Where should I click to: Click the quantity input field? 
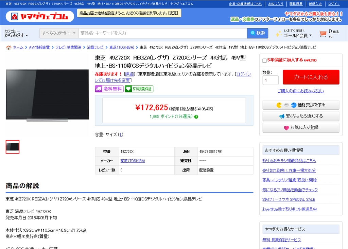click(270, 80)
